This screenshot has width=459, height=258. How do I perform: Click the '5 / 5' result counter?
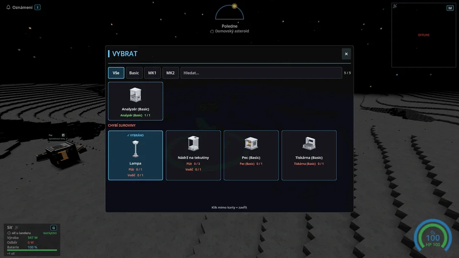[347, 73]
